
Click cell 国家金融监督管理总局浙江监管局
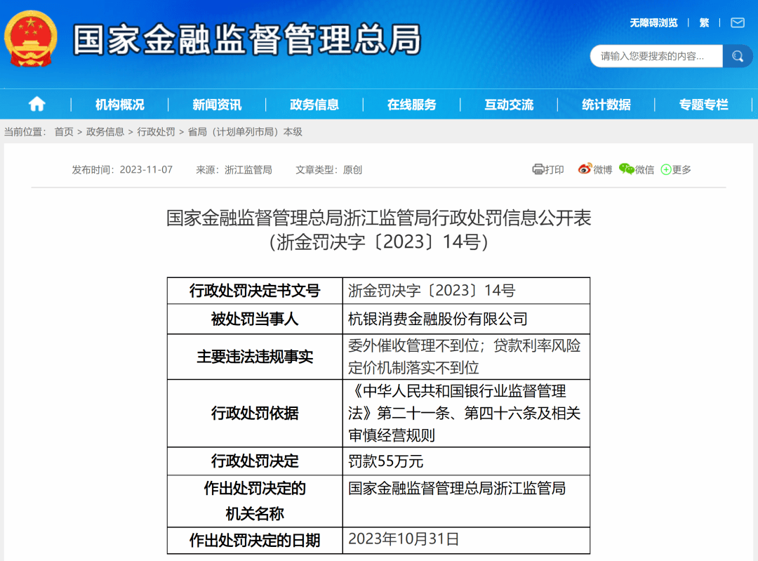[466, 501]
